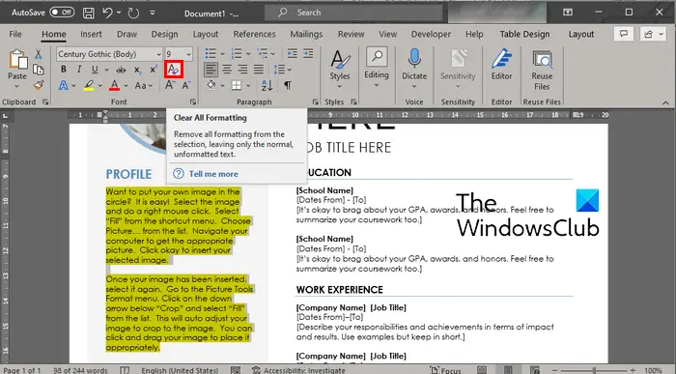
Task: Click the Sort A to Z icon
Action: [267, 85]
